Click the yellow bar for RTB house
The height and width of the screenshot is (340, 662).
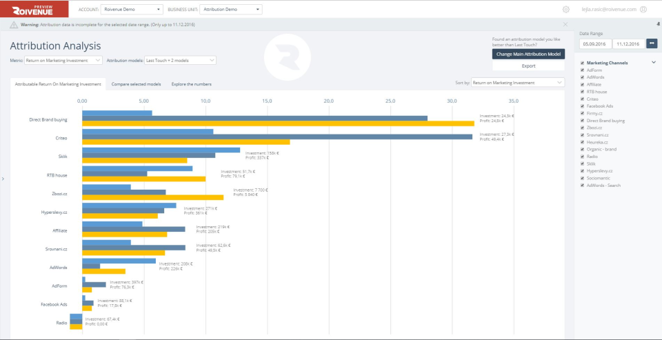144,179
